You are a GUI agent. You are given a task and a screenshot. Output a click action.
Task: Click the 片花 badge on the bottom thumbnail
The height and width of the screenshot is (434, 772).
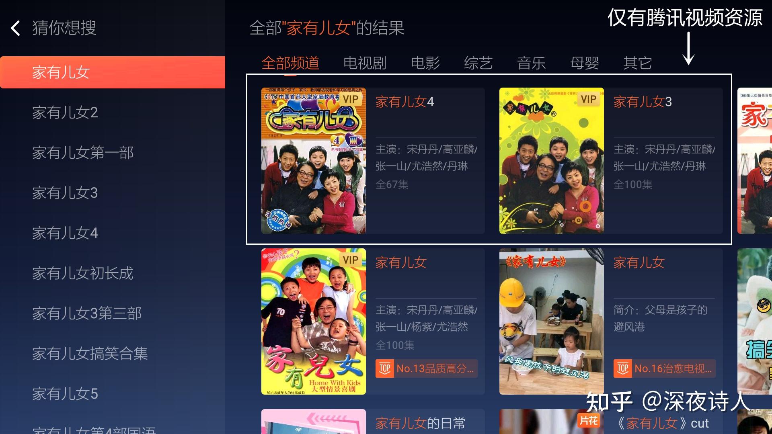pos(589,420)
